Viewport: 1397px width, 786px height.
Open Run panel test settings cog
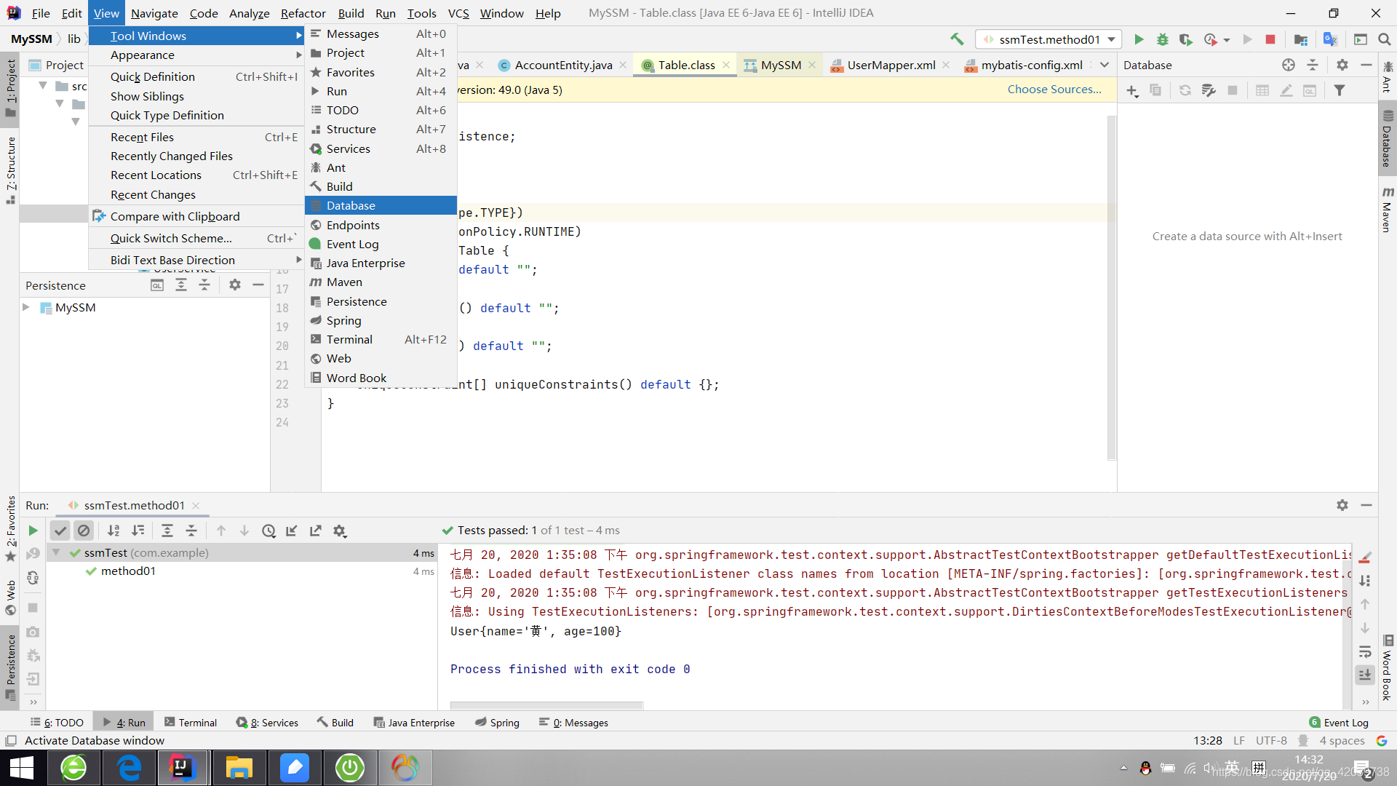point(340,531)
